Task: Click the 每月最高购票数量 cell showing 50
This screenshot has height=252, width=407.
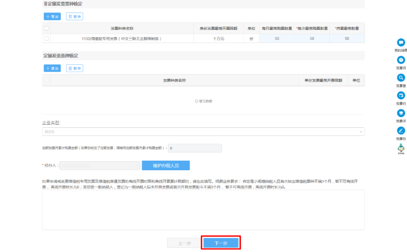Action: coord(277,38)
